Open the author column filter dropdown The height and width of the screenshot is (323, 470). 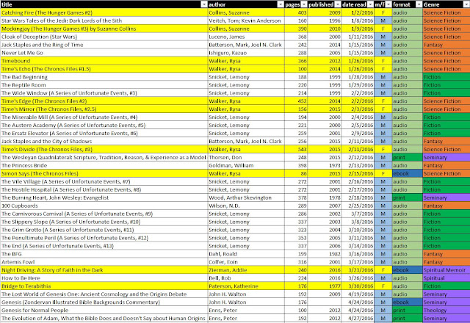click(x=281, y=4)
